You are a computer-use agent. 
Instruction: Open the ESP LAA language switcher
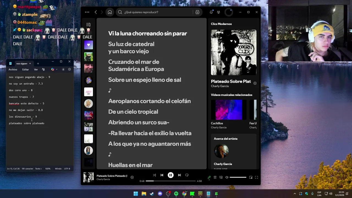coord(319,194)
